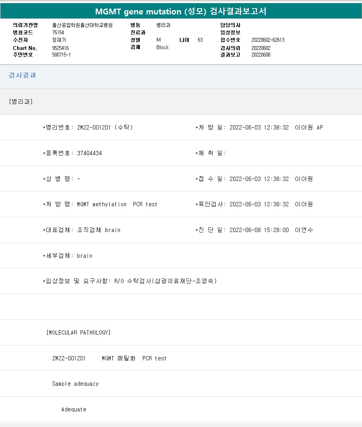Click the '담당의사' header label

point(230,25)
